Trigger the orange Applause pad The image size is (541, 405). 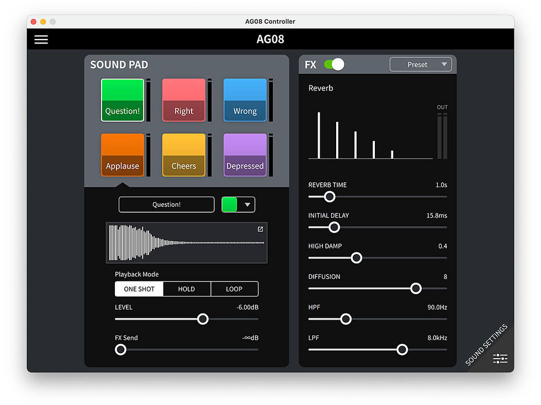pyautogui.click(x=123, y=155)
